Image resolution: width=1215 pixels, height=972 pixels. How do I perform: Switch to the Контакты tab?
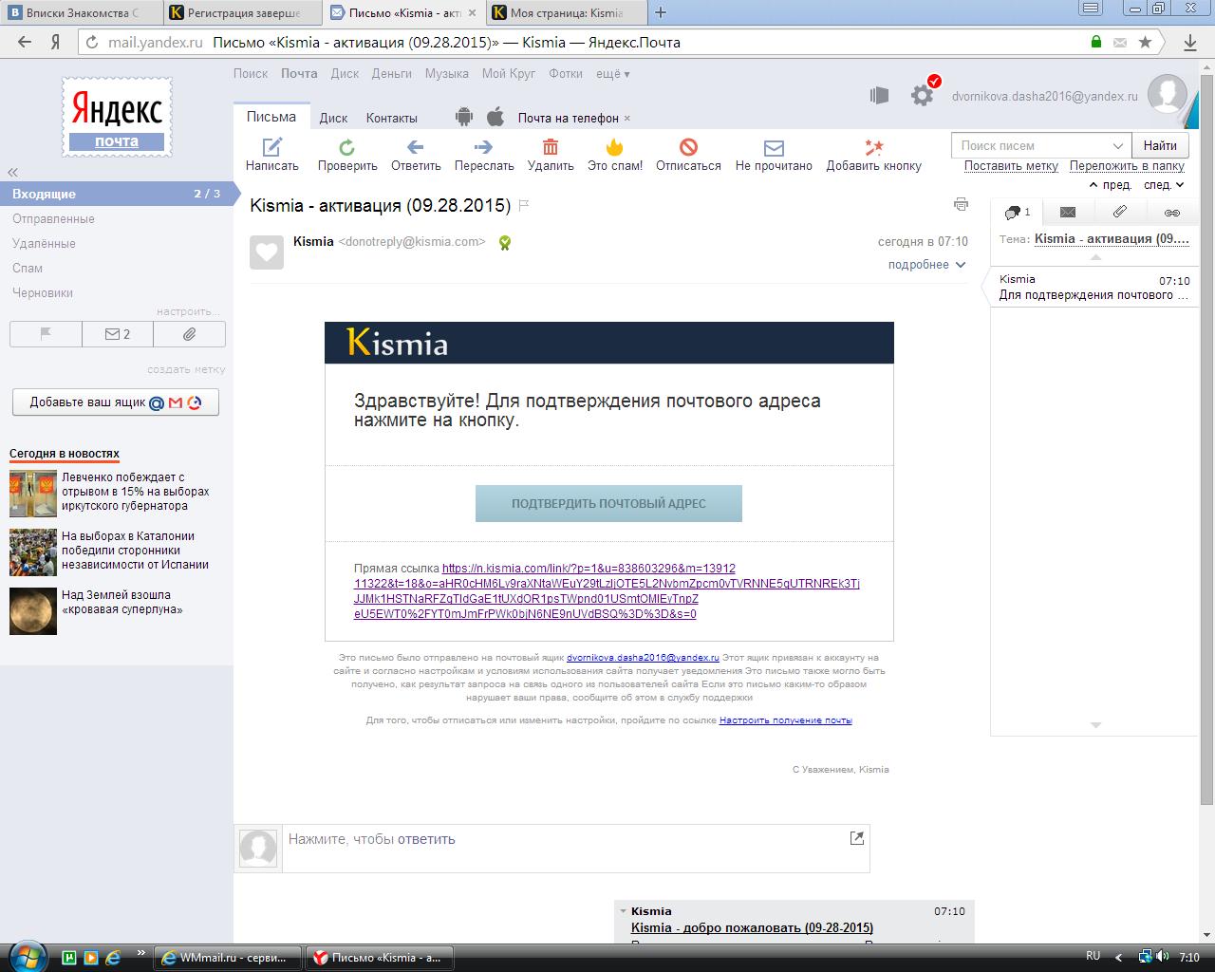pos(392,118)
